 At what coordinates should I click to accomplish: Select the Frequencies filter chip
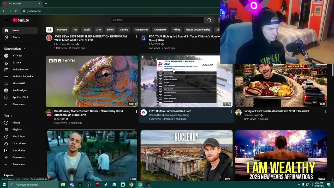click(141, 30)
